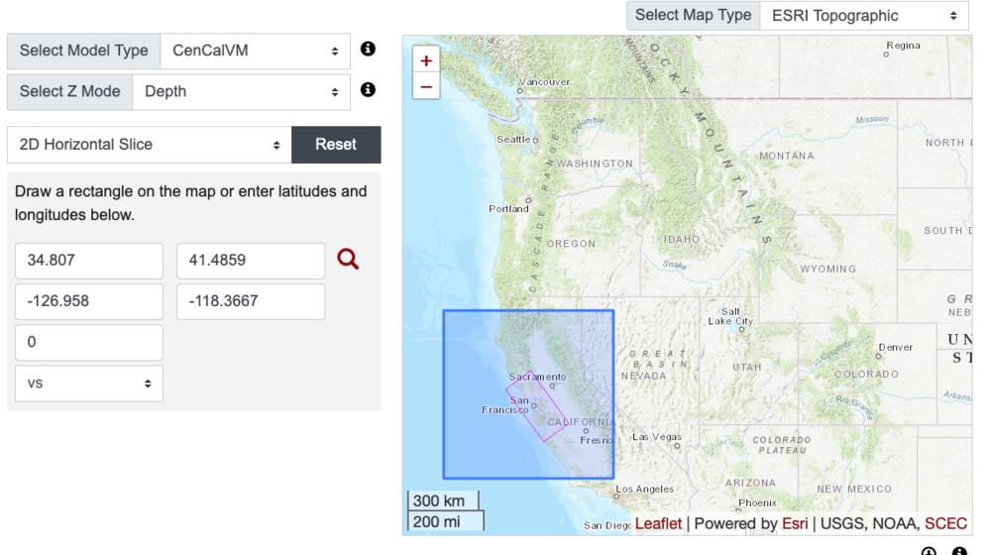Zoom in on the map
The width and height of the screenshot is (991, 555).
426,60
